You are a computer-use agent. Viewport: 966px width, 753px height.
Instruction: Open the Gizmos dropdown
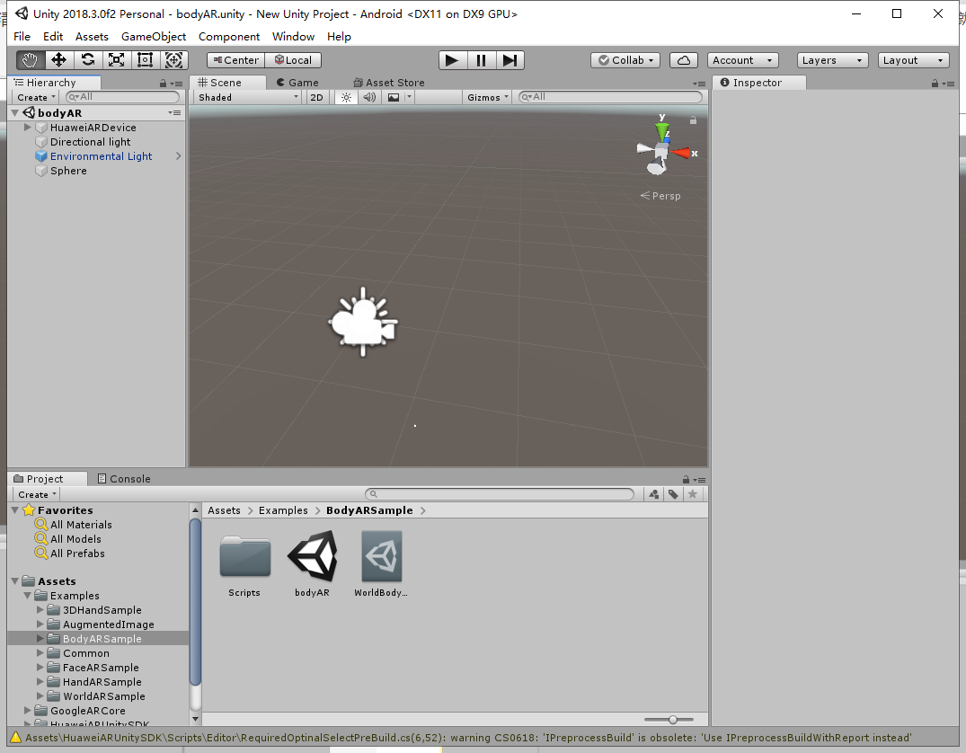[485, 97]
